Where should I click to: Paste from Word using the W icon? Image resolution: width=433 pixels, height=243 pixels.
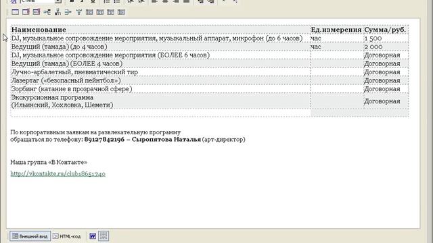pos(93,236)
